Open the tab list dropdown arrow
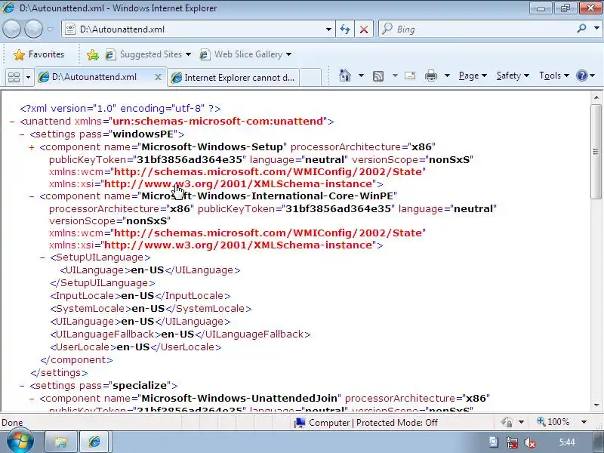 28,78
